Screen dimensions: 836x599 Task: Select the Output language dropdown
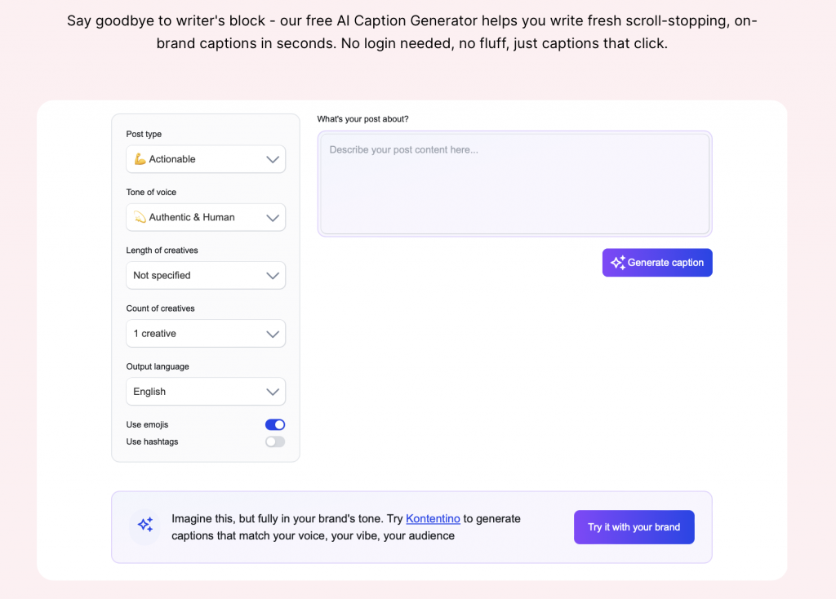coord(205,391)
